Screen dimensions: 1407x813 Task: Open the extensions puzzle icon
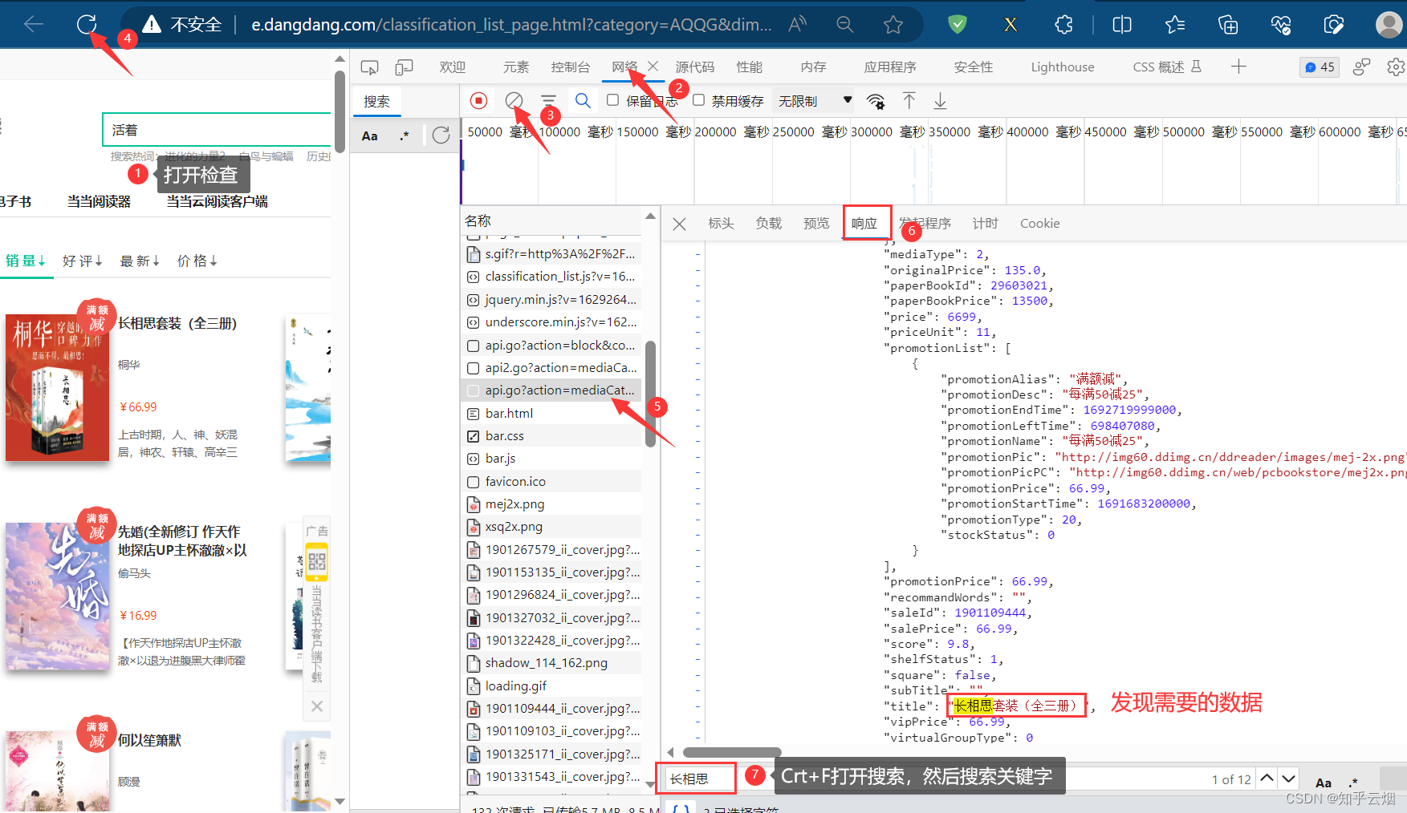coord(1064,24)
